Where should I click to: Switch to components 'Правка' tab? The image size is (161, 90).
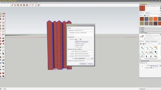148,42
